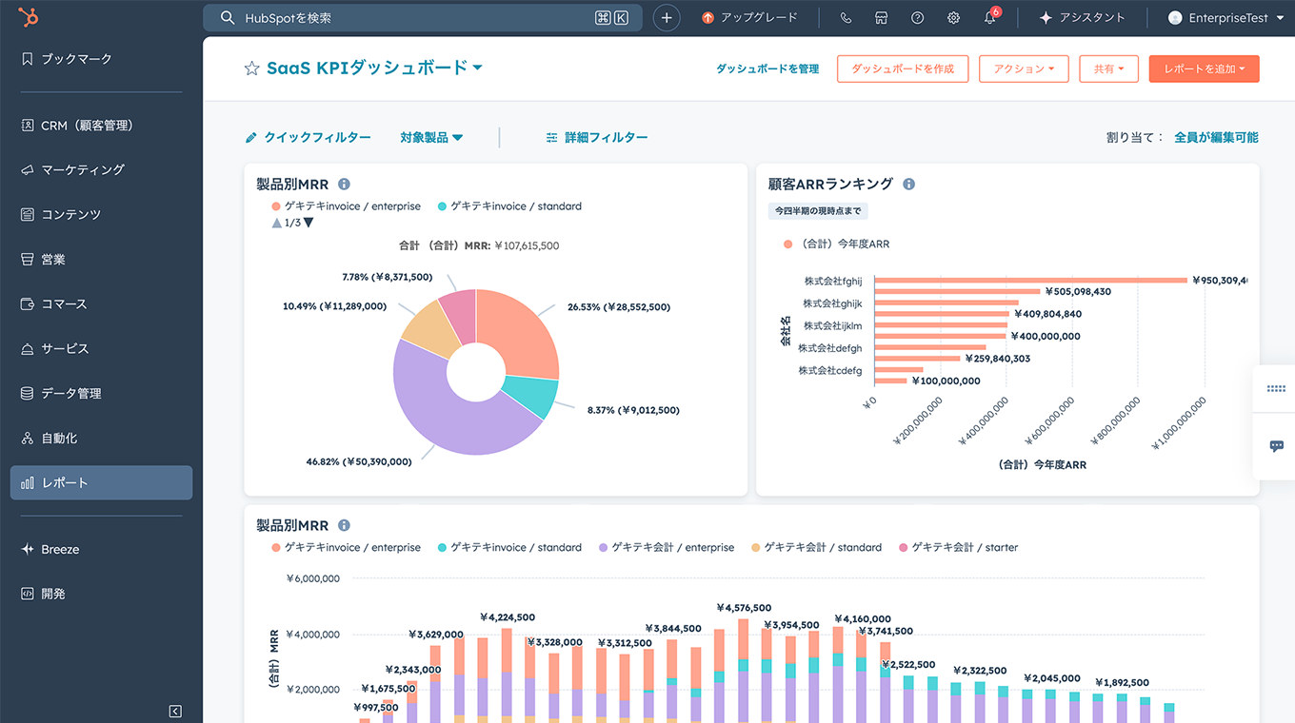Open the SaaS KPIダッシュボード title dropdown
Image resolution: width=1295 pixels, height=723 pixels.
tap(477, 68)
